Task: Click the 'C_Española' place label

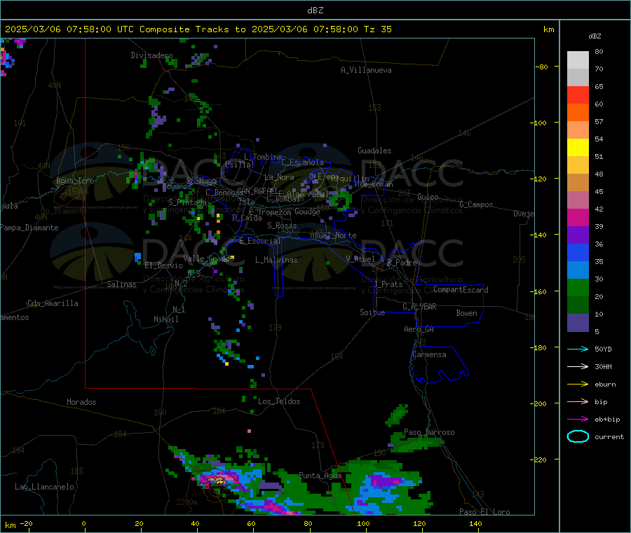Action: point(302,162)
